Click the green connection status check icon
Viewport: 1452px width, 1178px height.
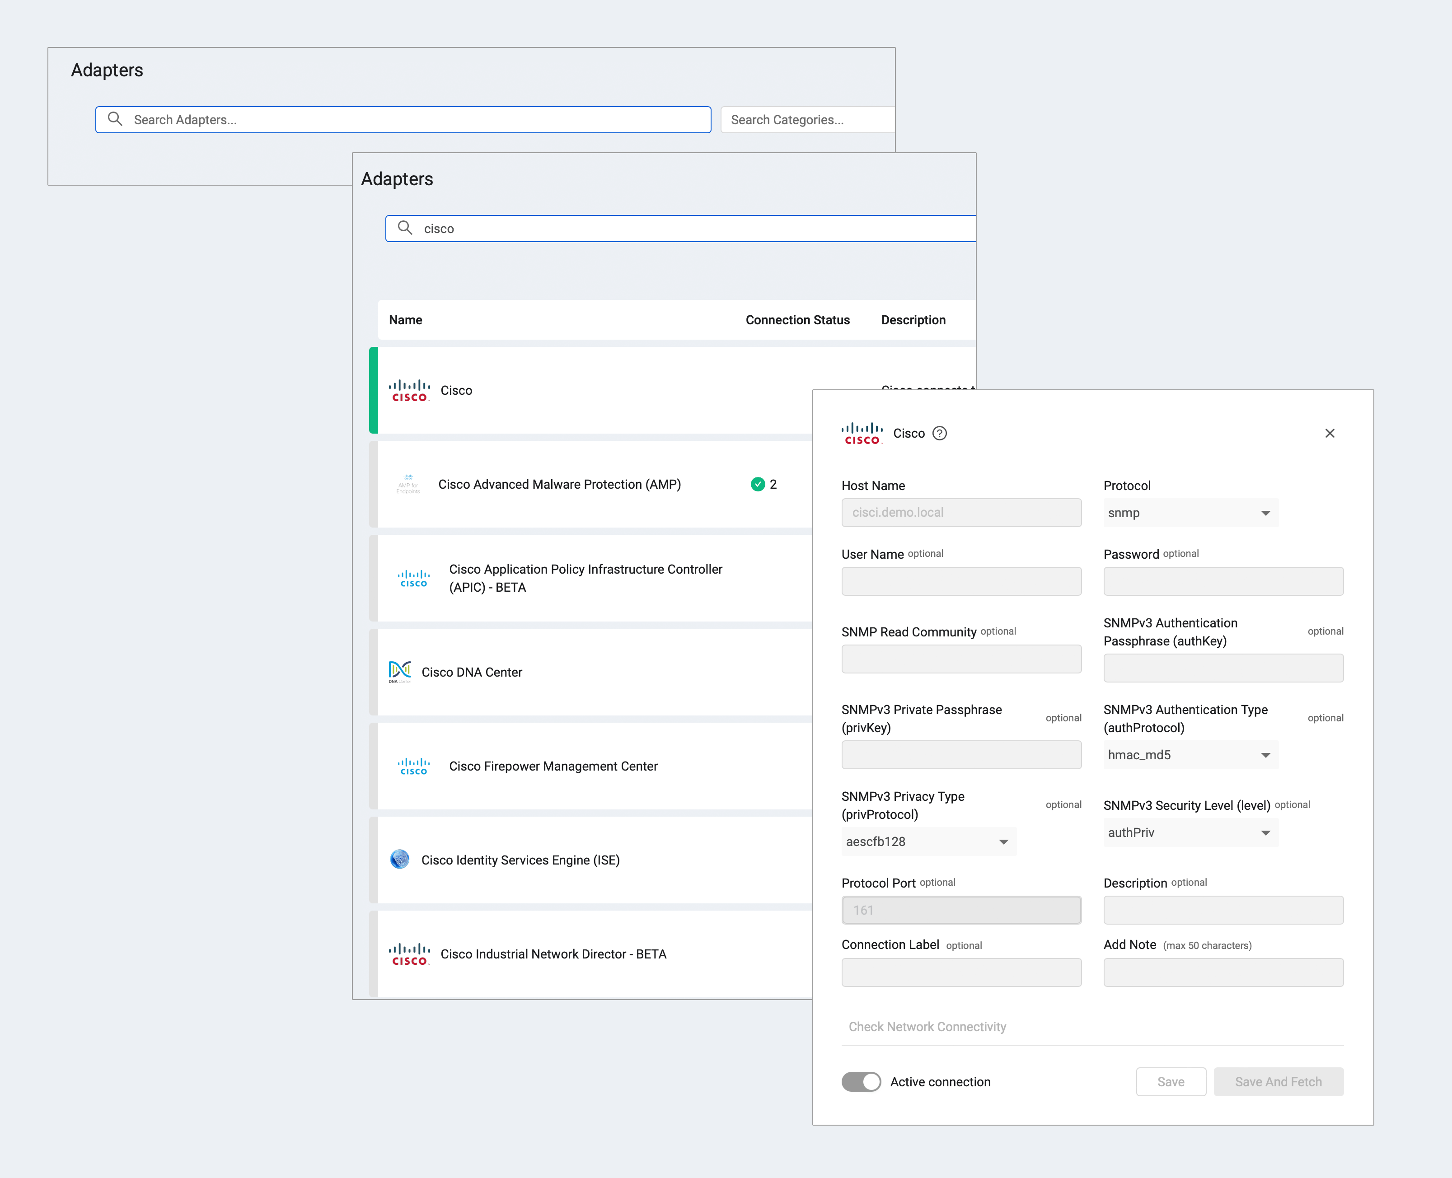[x=758, y=485]
